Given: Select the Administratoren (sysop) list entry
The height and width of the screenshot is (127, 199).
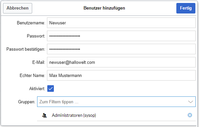Looking at the screenshot, I should 116,115.
